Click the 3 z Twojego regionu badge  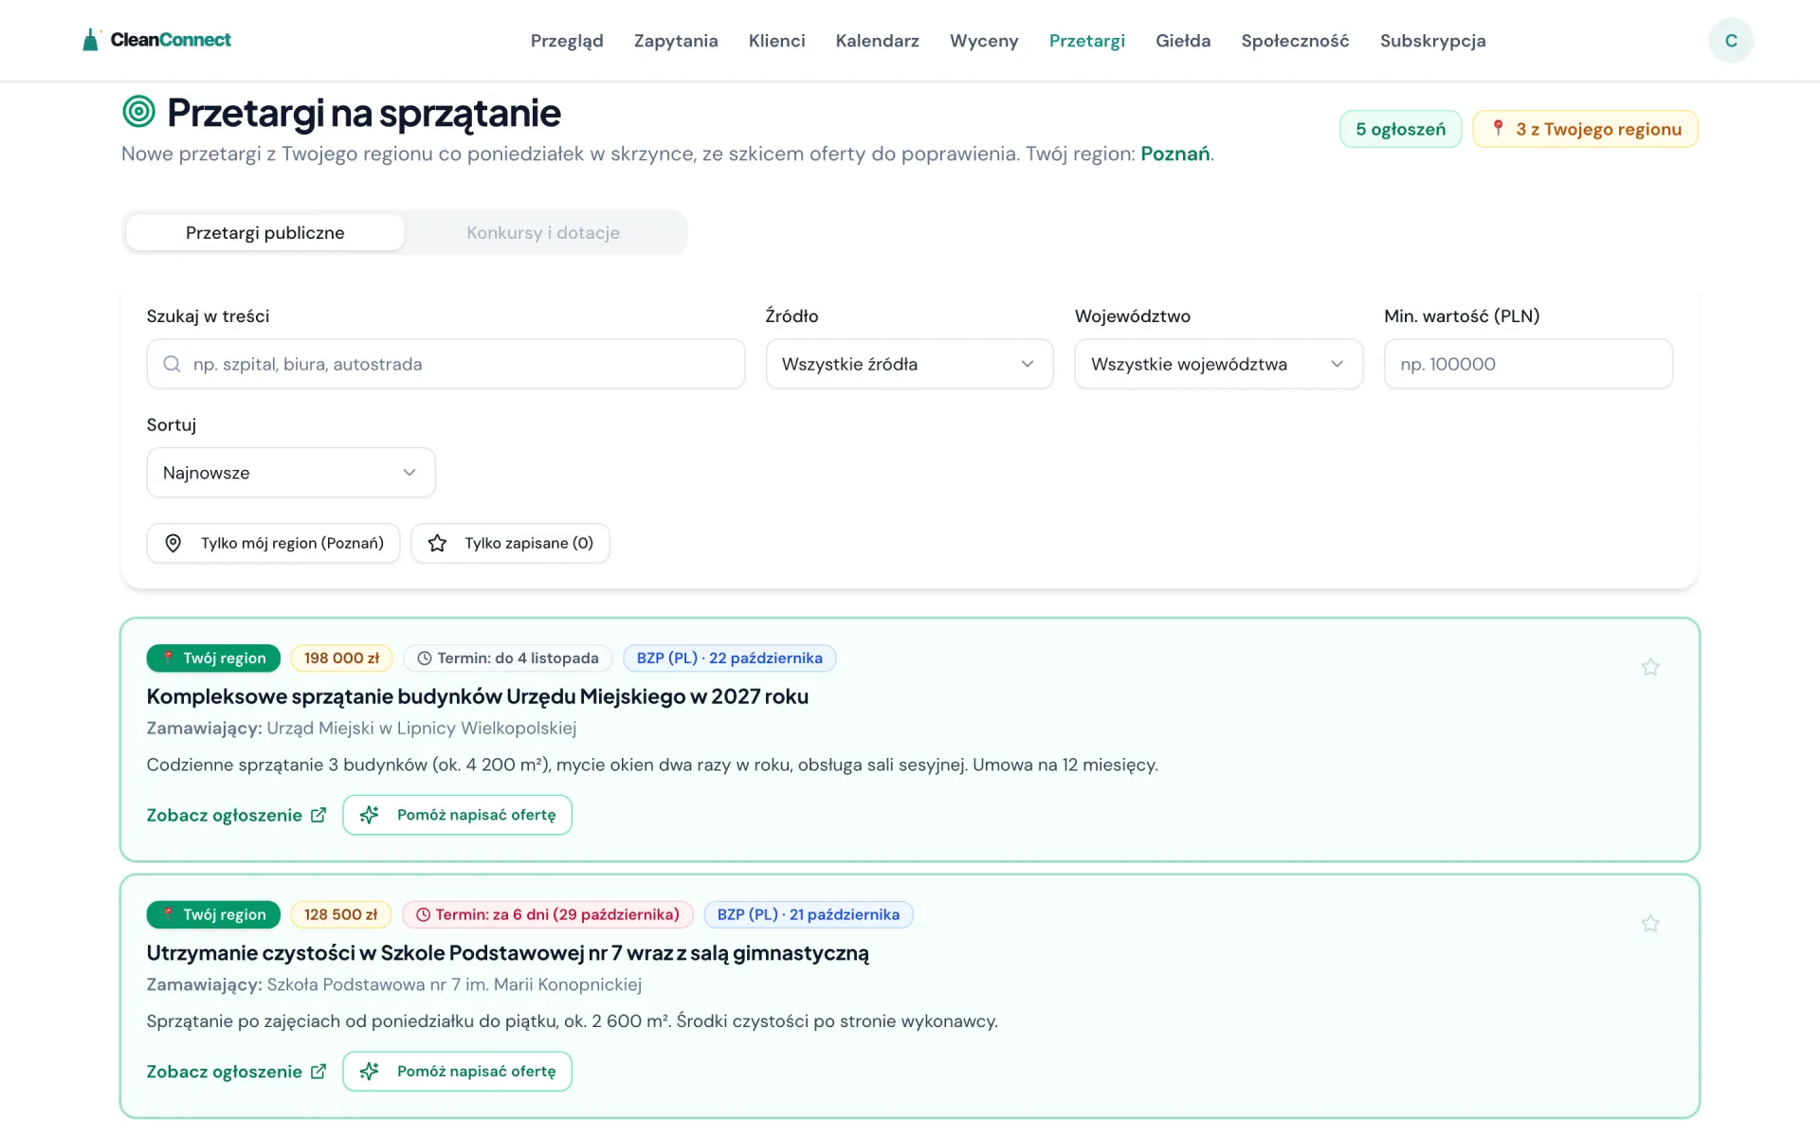pos(1585,129)
